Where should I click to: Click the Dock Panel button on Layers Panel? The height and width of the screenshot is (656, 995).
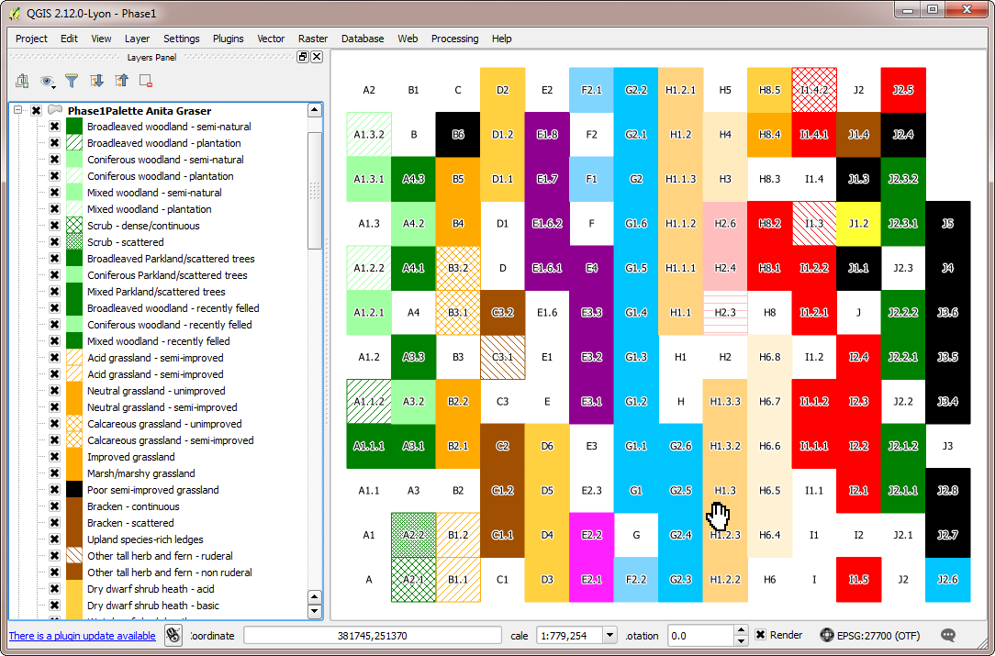[301, 57]
